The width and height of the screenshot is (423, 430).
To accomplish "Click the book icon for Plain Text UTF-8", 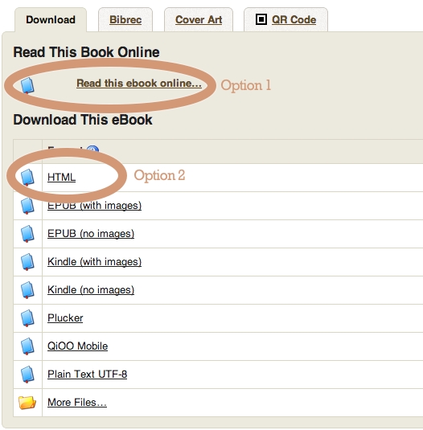I will click(x=27, y=375).
